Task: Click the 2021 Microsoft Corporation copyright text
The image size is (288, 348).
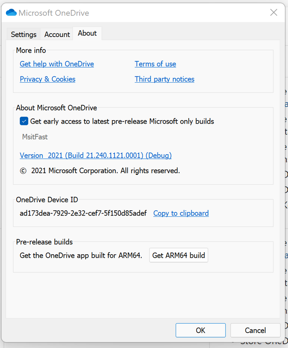Action: [x=100, y=171]
